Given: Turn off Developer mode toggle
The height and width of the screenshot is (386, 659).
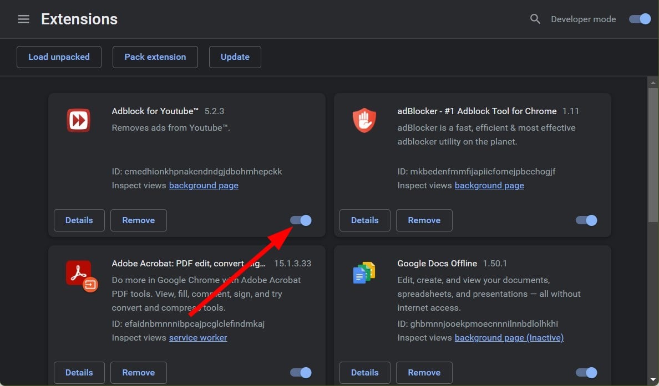Looking at the screenshot, I should pos(640,19).
